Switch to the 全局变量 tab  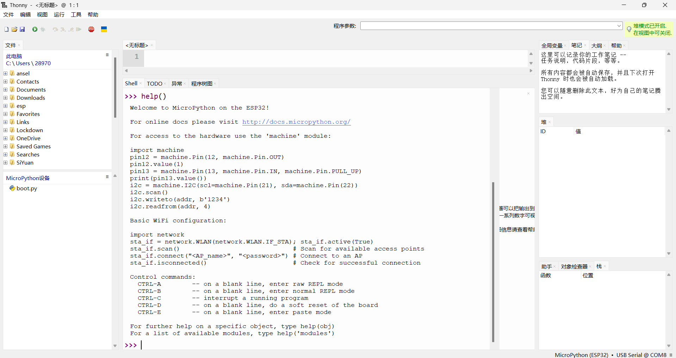coord(552,45)
